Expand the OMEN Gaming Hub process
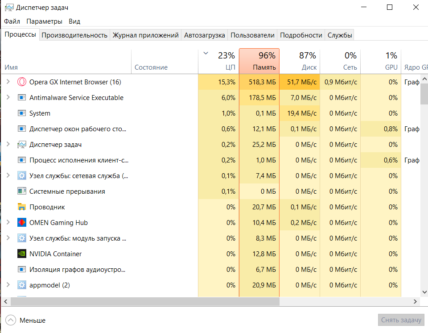 (x=8, y=223)
